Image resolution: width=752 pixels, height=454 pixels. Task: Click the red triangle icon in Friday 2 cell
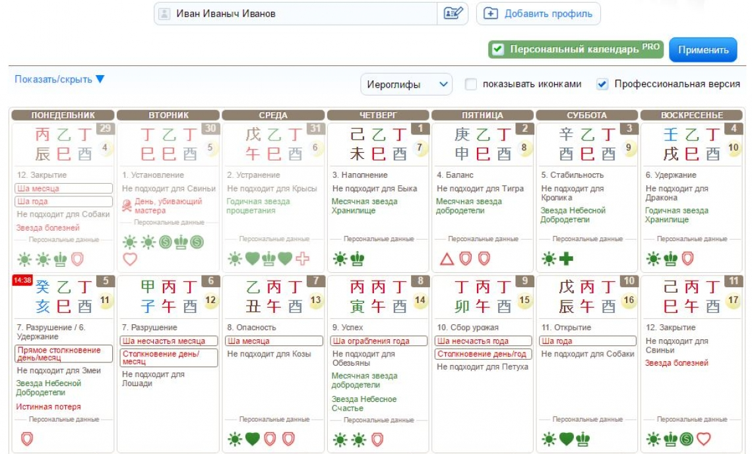pos(447,259)
